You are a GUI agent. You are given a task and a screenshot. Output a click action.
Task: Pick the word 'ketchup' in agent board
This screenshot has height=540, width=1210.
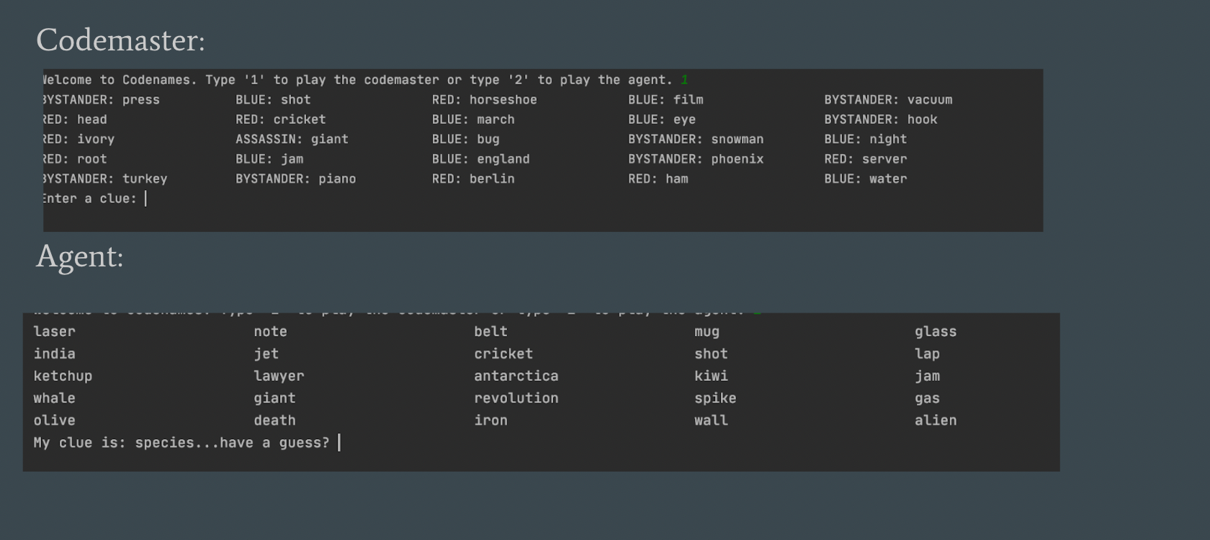[x=63, y=376]
